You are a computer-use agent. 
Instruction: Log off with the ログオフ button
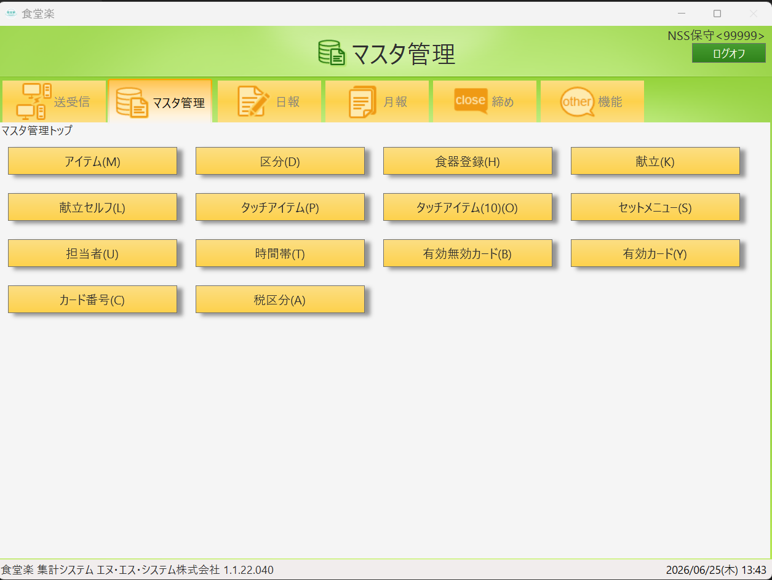click(729, 54)
